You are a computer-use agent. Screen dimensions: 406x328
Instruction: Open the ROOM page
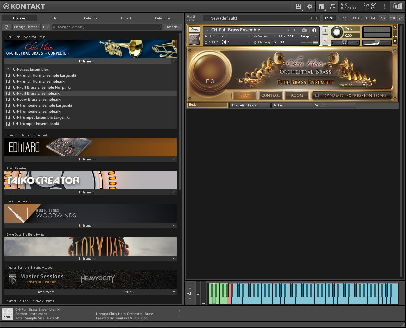pyautogui.click(x=297, y=95)
